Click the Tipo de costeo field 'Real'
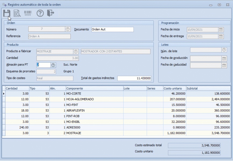This screenshot has width=233, height=161. (55, 78)
